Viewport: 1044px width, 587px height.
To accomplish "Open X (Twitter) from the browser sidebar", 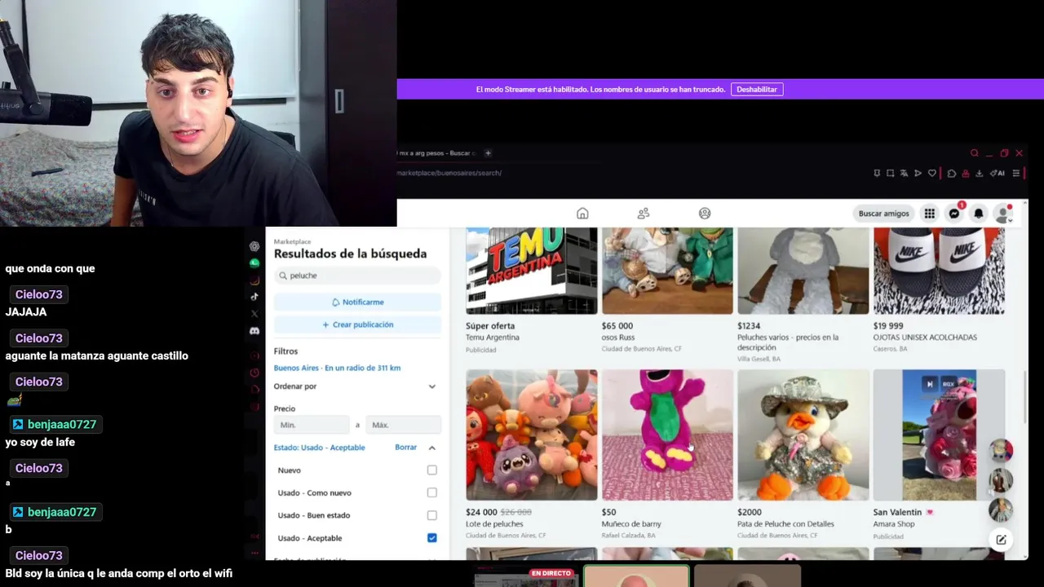I will (x=254, y=314).
